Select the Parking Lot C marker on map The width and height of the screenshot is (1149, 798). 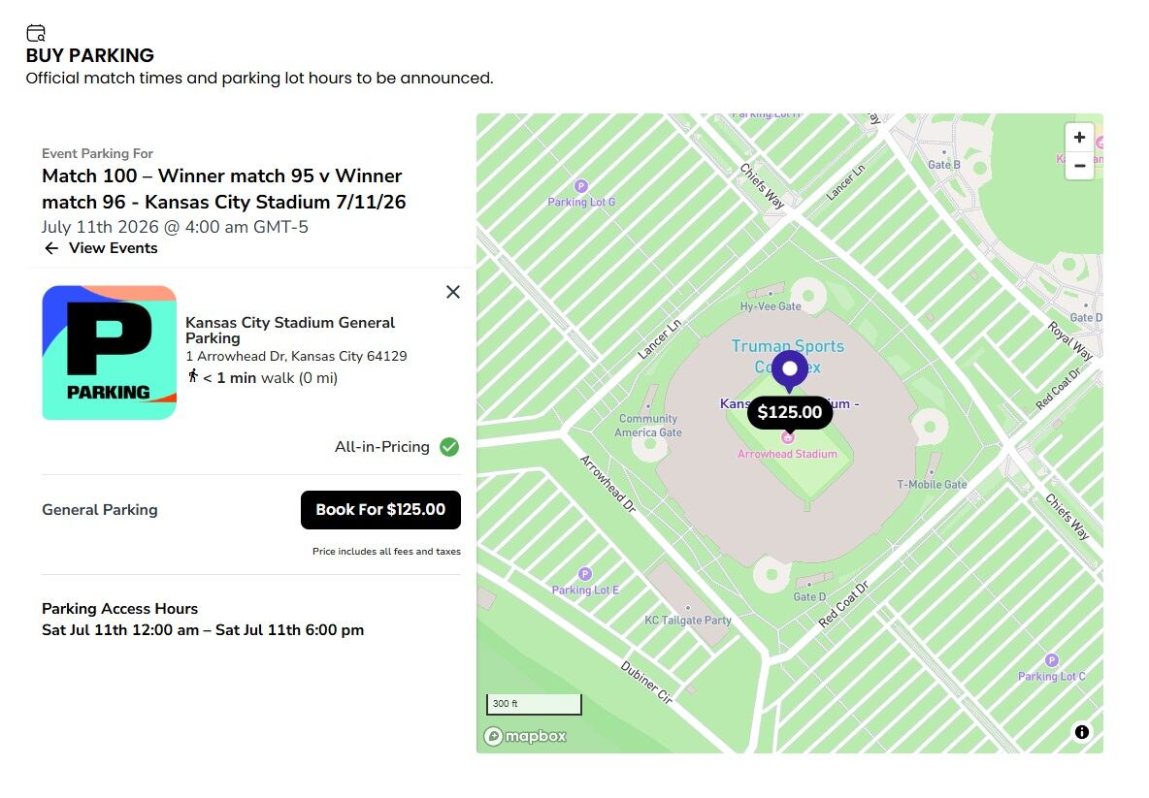[x=1051, y=658]
